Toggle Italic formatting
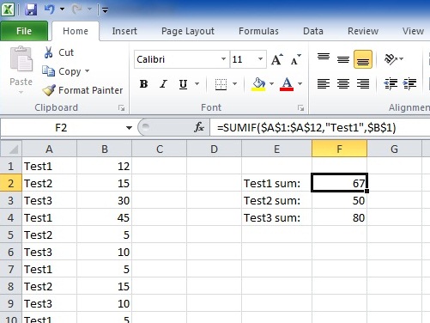Image resolution: width=430 pixels, height=323 pixels. point(163,84)
